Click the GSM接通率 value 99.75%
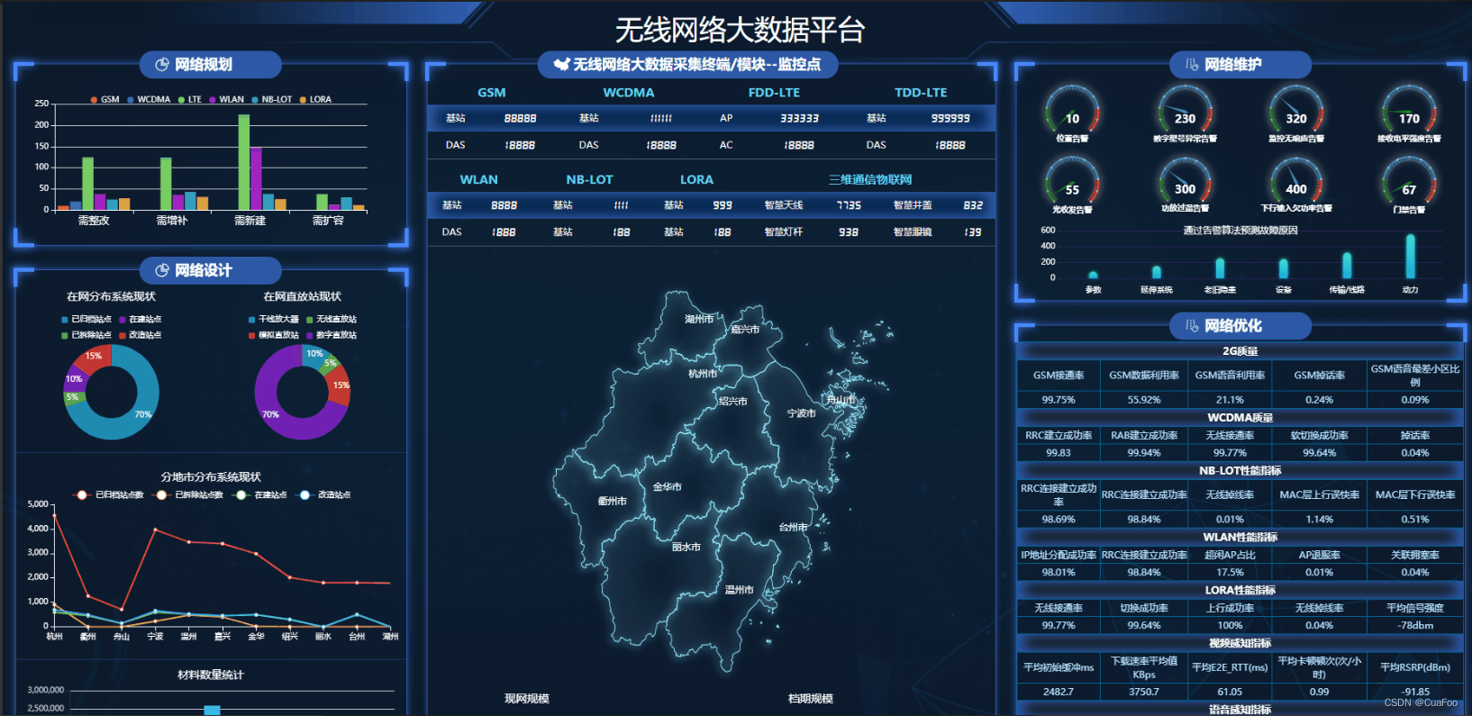 1059,400
